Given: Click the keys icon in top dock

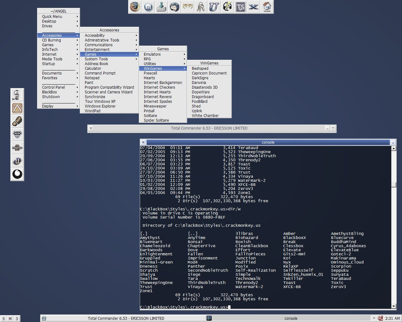Looking at the screenshot, I should coord(201,7).
